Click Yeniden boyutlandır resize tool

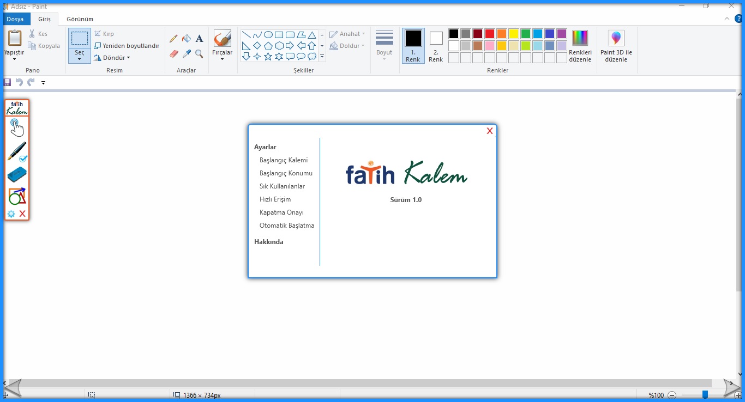coord(127,46)
